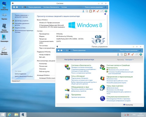
Task: Open Центр поддержки link in sidebar
Action: click(x=20, y=74)
